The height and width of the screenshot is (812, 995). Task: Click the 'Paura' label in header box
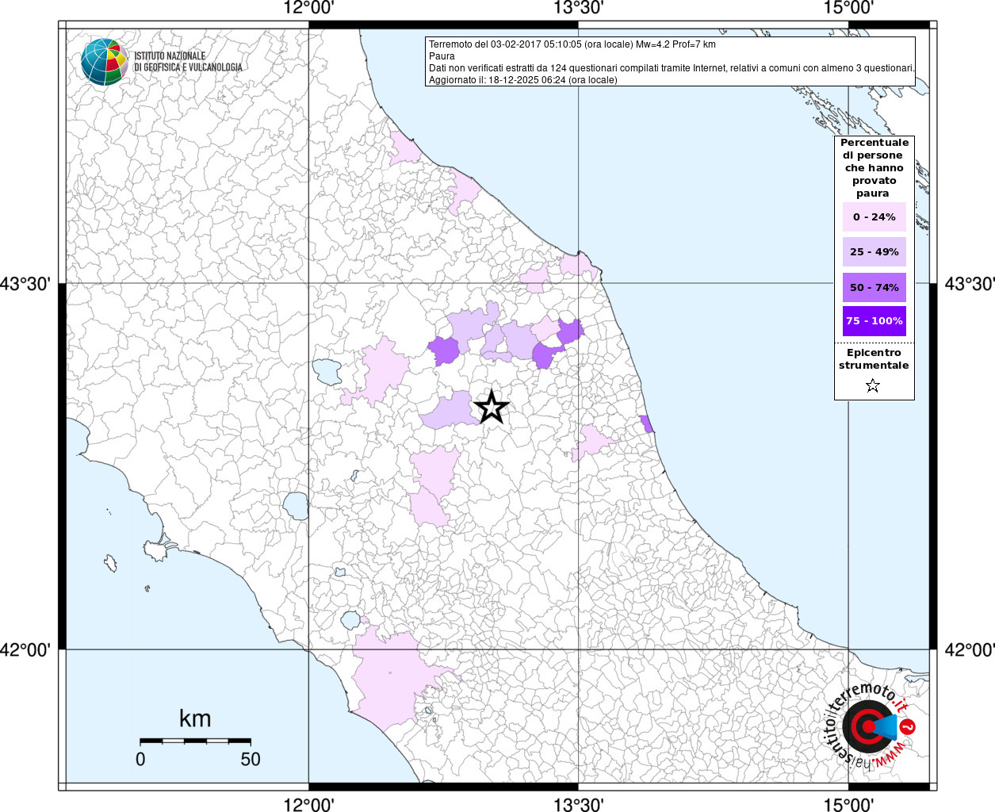[x=442, y=56]
